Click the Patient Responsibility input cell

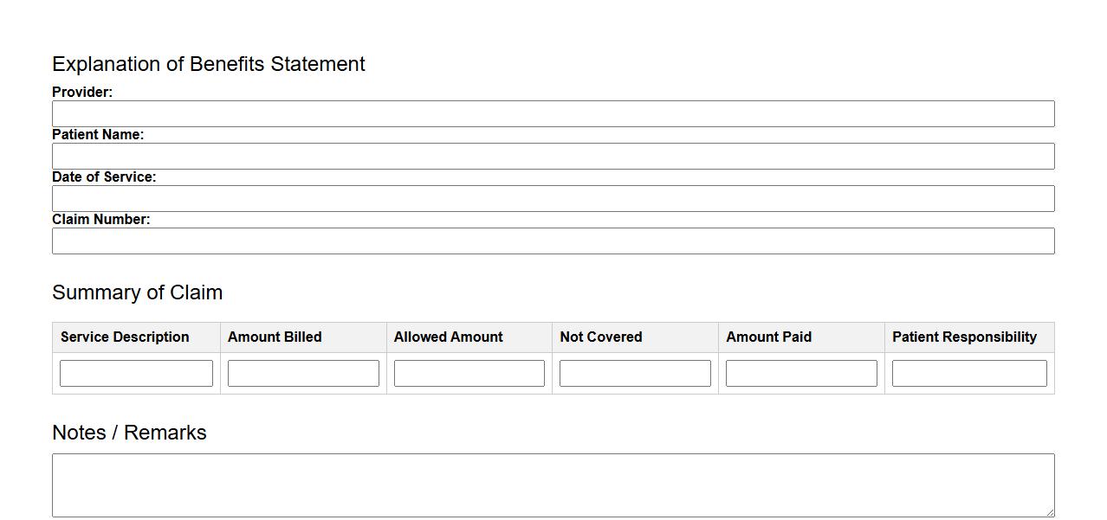coord(969,373)
